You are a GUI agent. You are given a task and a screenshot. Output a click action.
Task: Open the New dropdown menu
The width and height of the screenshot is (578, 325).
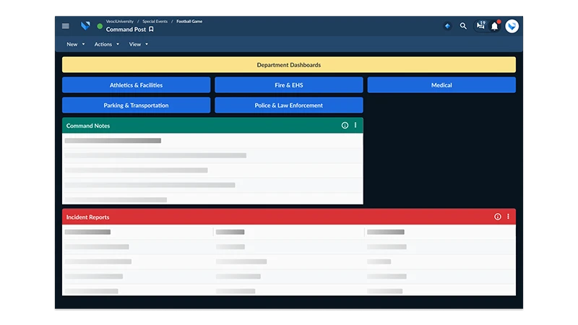(76, 44)
